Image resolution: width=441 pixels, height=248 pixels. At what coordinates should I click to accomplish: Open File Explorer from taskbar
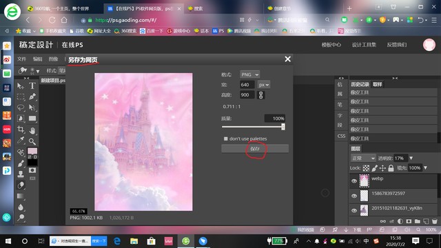tap(134, 241)
